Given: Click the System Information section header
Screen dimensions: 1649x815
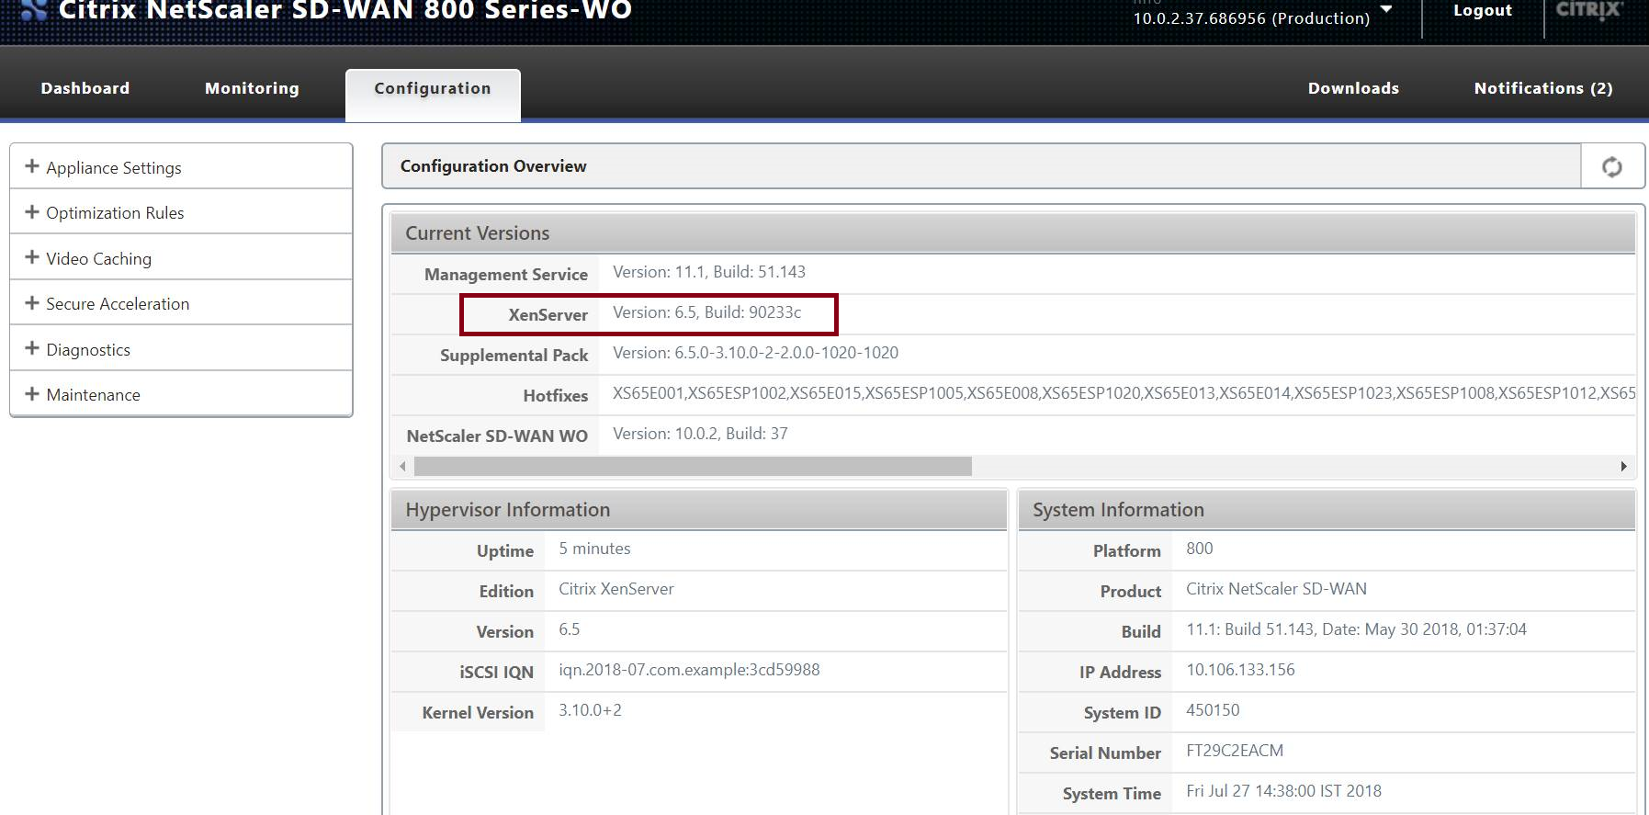Looking at the screenshot, I should coord(1327,510).
